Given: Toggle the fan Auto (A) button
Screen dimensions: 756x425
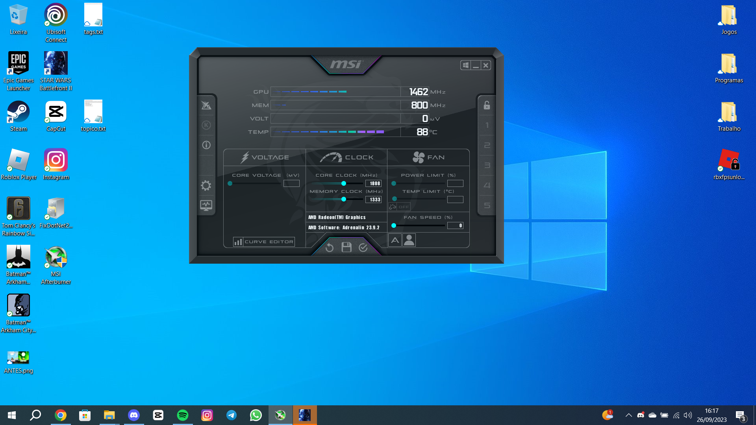Looking at the screenshot, I should point(395,240).
